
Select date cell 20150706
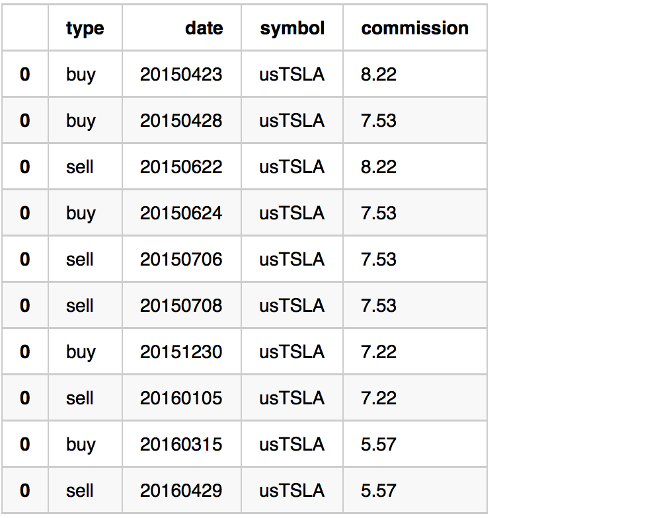[181, 260]
